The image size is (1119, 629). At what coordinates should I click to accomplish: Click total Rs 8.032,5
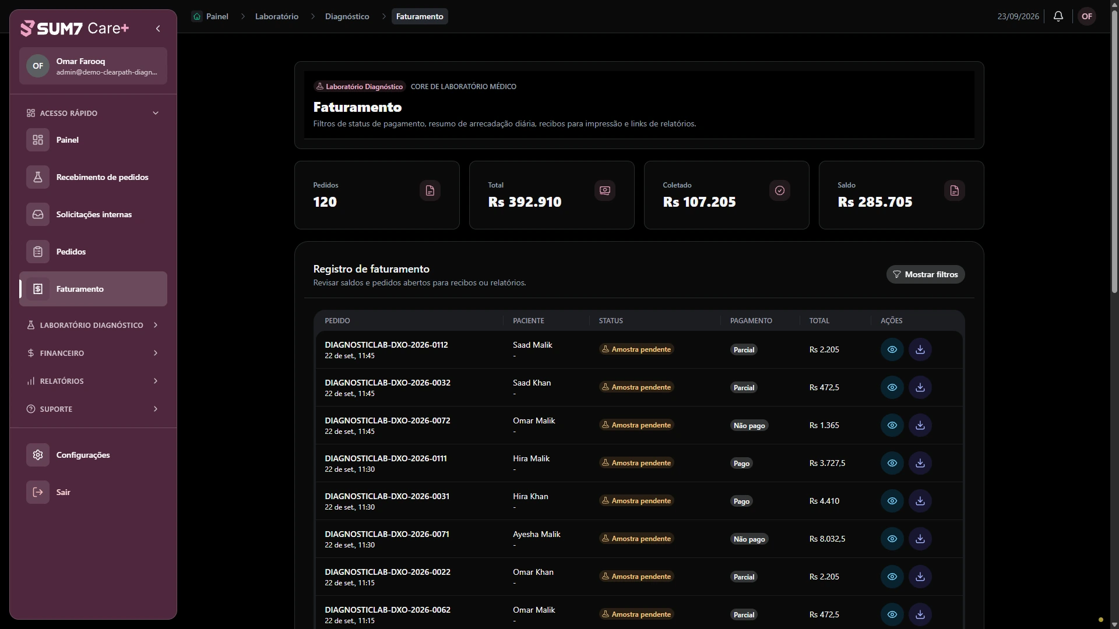[x=827, y=539]
